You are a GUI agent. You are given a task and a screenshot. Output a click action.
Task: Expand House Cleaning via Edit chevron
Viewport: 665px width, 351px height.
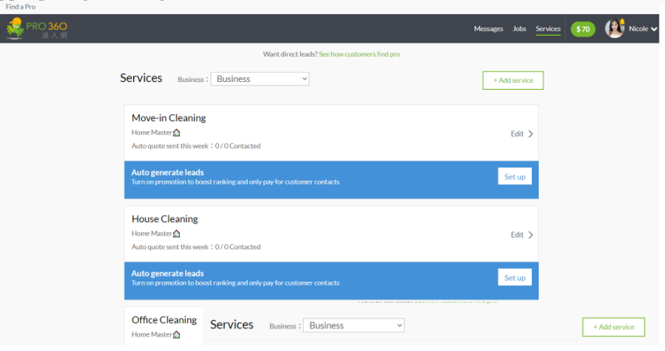pyautogui.click(x=530, y=235)
